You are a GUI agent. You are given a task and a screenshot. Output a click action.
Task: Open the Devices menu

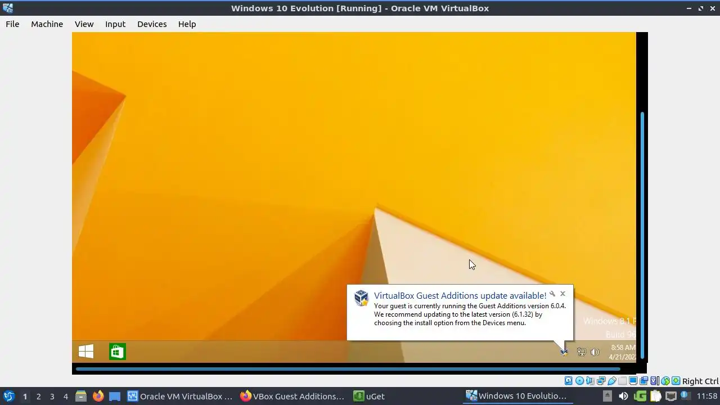[152, 24]
